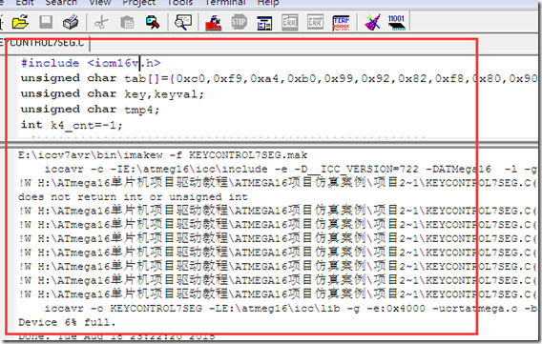Screen dimensions: 542x344
Task: Open the Edit menu
Action: (25, 3)
